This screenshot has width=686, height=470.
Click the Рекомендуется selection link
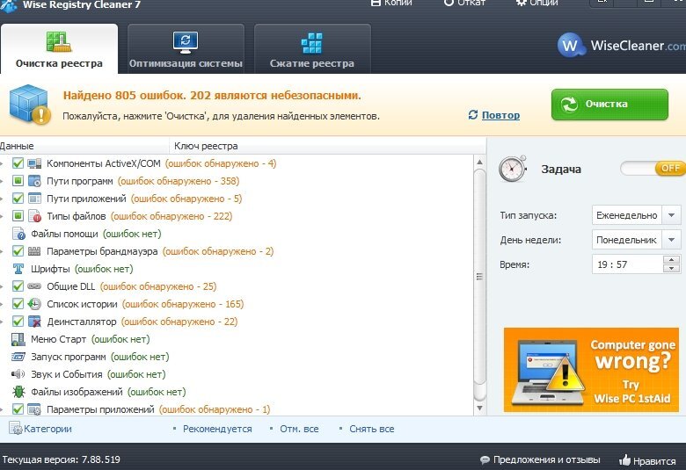click(217, 429)
